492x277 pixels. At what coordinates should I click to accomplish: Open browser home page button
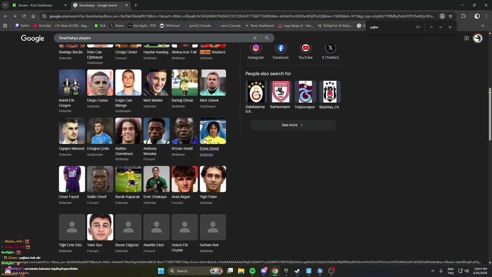(x=33, y=16)
